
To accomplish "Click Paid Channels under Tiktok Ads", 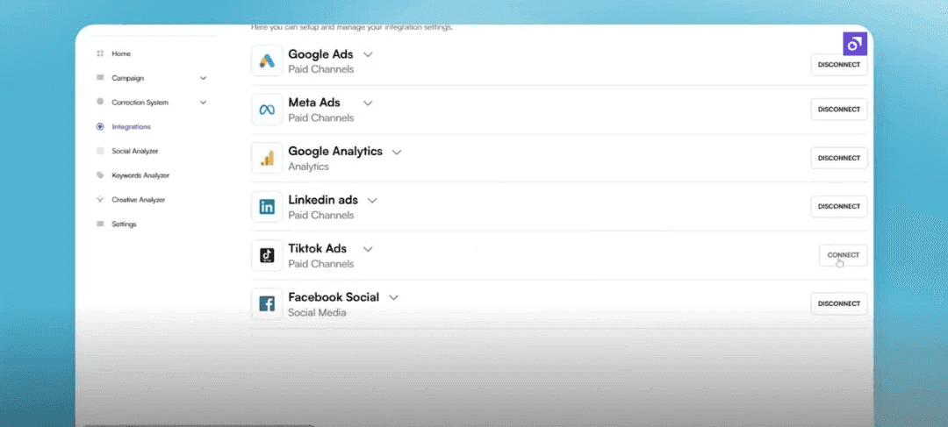I will pos(321,264).
